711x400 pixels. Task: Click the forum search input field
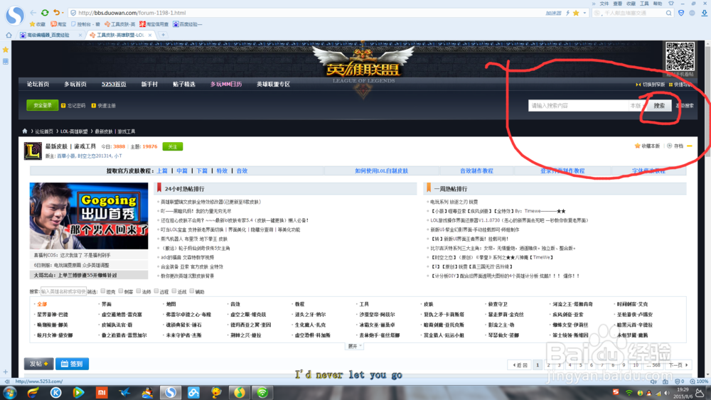(577, 106)
